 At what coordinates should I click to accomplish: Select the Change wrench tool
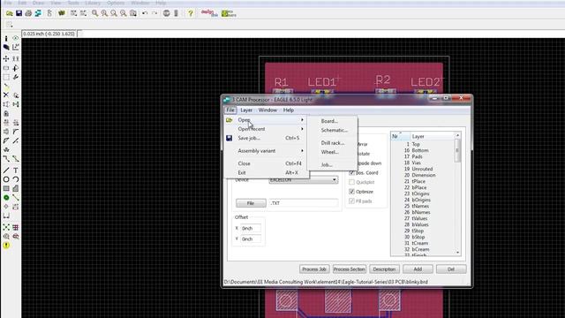click(x=16, y=77)
